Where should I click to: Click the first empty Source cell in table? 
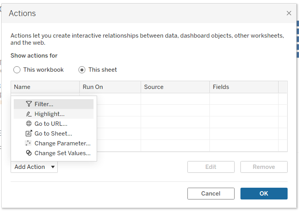(175, 99)
